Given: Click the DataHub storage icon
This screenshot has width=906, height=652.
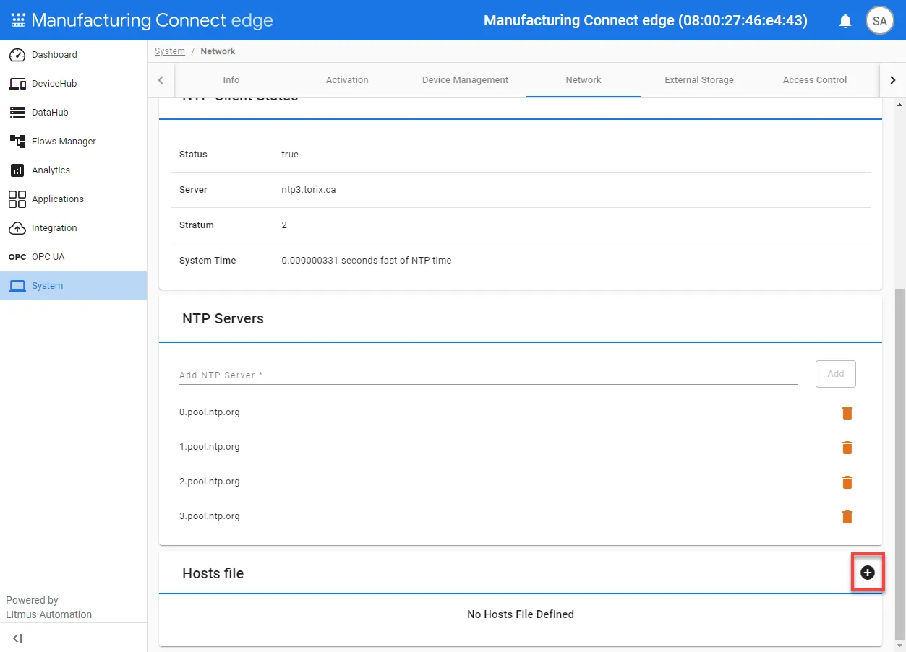Looking at the screenshot, I should click(17, 113).
